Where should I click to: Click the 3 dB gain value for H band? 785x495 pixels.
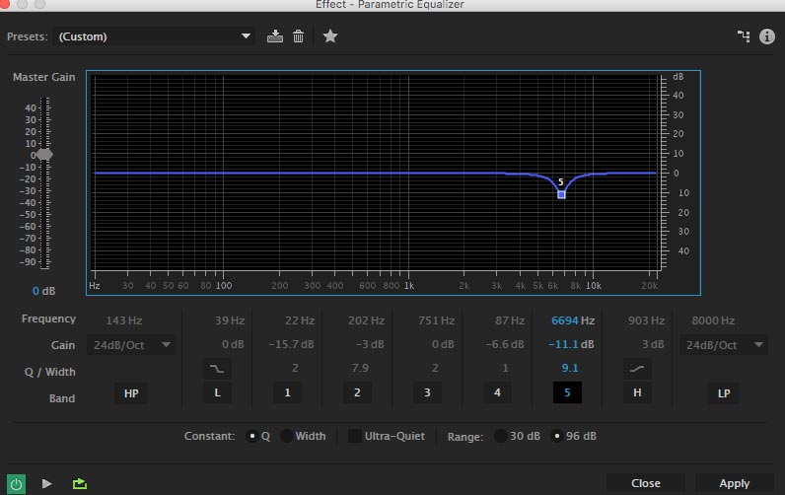[x=653, y=345]
